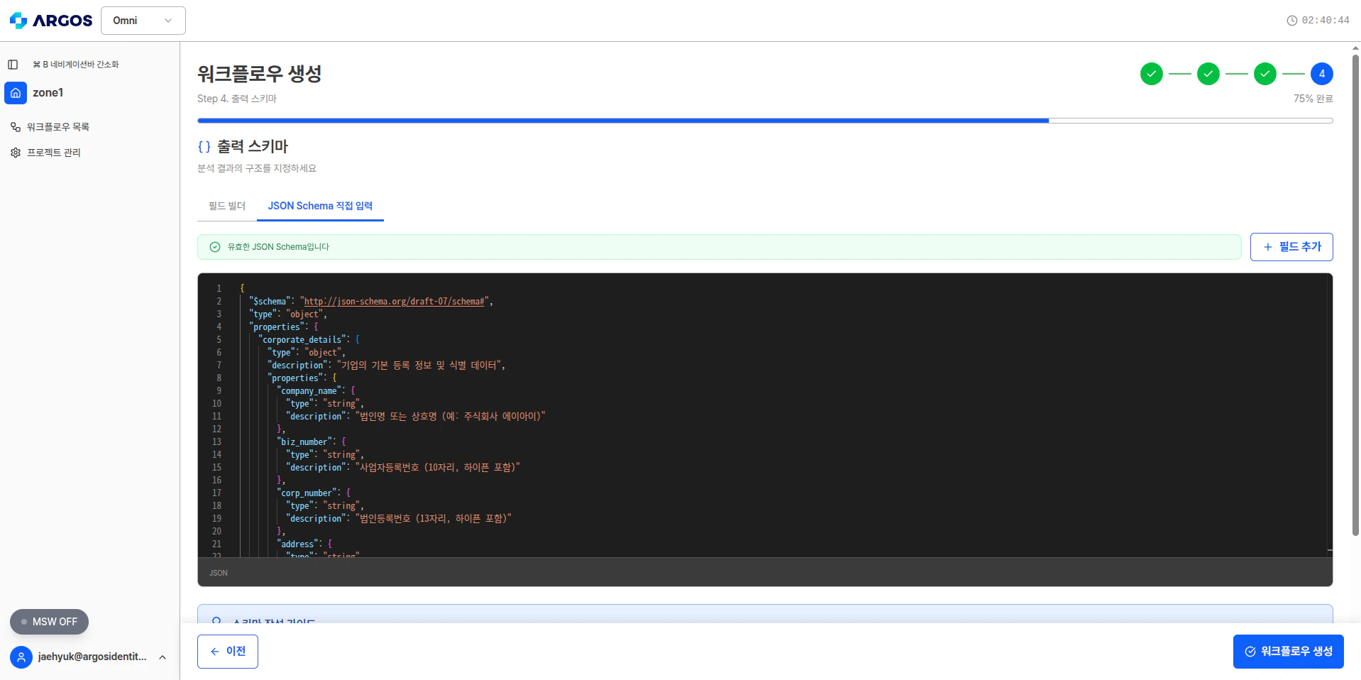Go back with the 이전 button

tap(228, 652)
